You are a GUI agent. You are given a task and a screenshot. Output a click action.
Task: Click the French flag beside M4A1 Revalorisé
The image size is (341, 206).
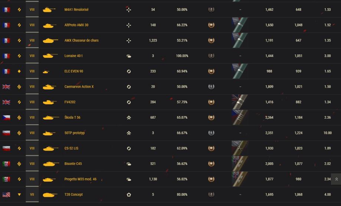[6, 10]
